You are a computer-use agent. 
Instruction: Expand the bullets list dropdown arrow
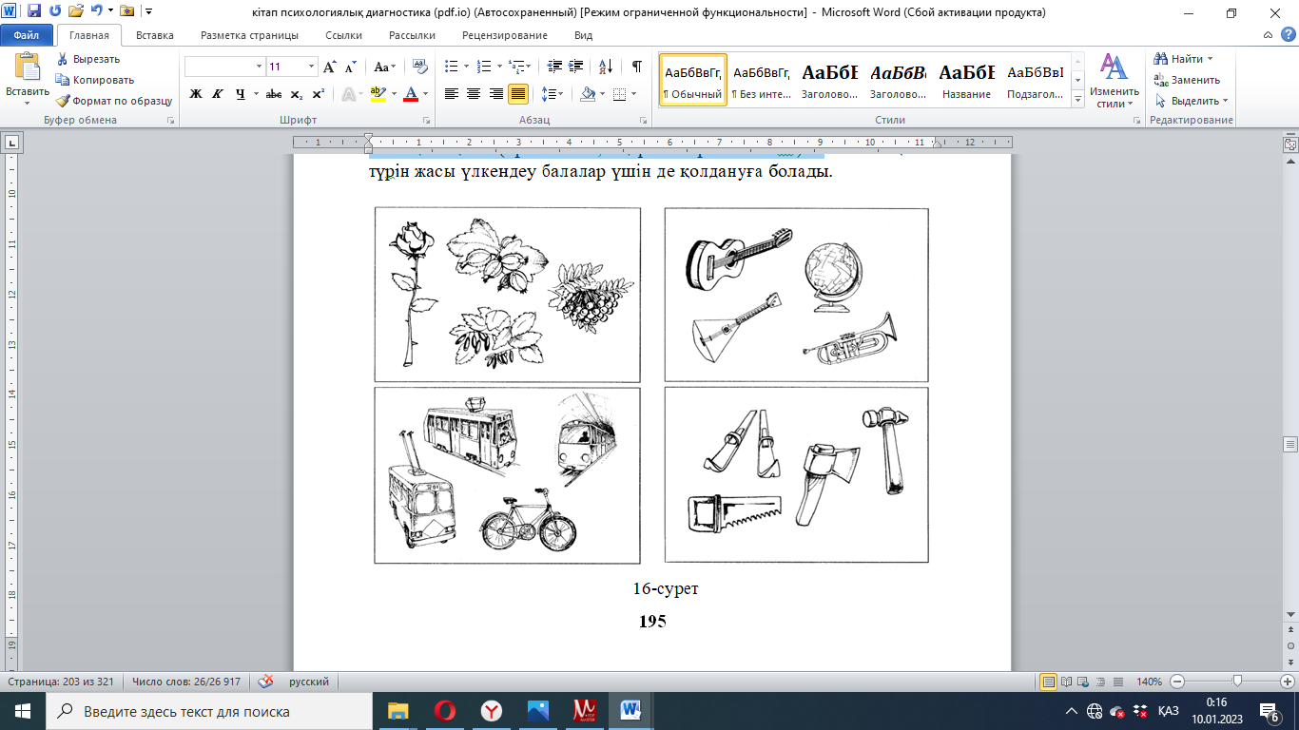tap(466, 67)
